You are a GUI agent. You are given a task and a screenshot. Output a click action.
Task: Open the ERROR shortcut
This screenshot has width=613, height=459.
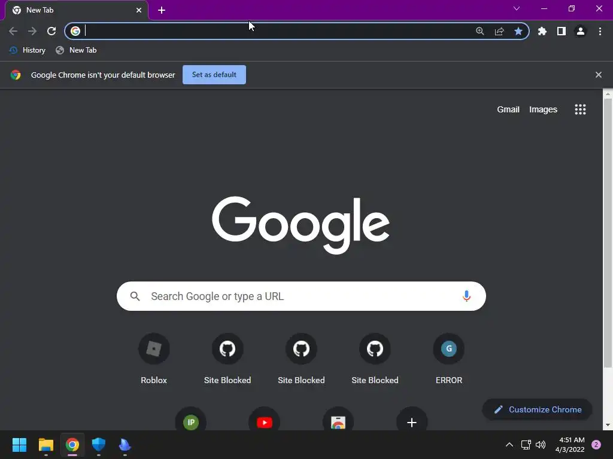pos(449,359)
